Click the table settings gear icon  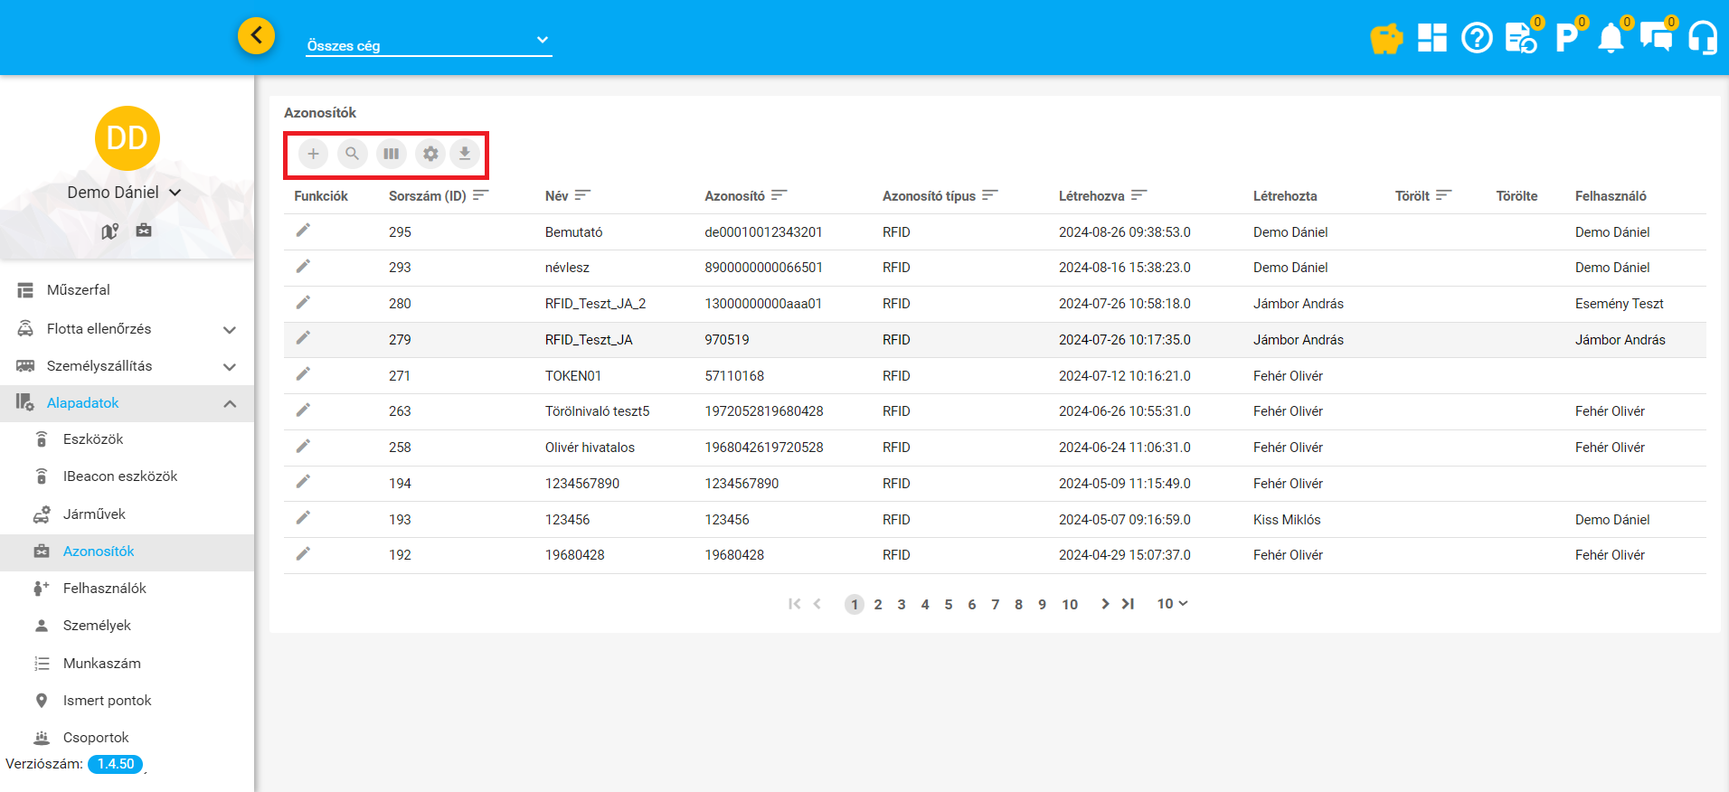pos(430,154)
